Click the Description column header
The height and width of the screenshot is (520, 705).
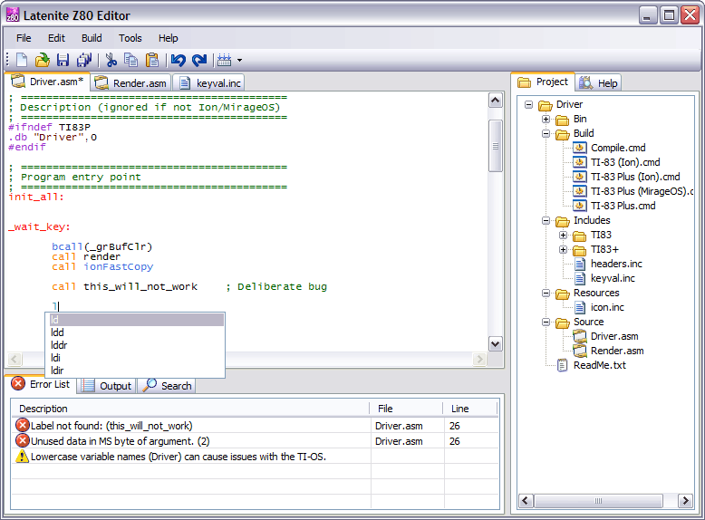tap(190, 409)
